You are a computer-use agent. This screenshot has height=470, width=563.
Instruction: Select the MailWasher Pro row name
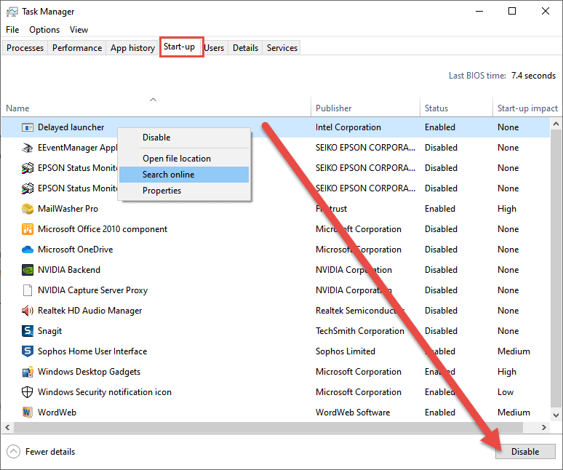68,209
